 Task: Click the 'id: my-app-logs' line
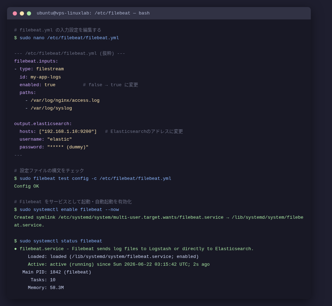click(x=40, y=77)
